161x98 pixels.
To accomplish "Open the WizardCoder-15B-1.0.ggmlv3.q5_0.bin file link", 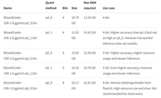I will point(20,56).
